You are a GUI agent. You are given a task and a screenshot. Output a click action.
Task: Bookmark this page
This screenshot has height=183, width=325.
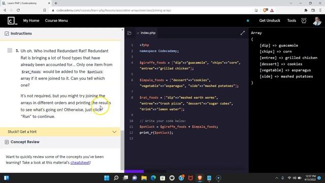pyautogui.click(x=45, y=10)
